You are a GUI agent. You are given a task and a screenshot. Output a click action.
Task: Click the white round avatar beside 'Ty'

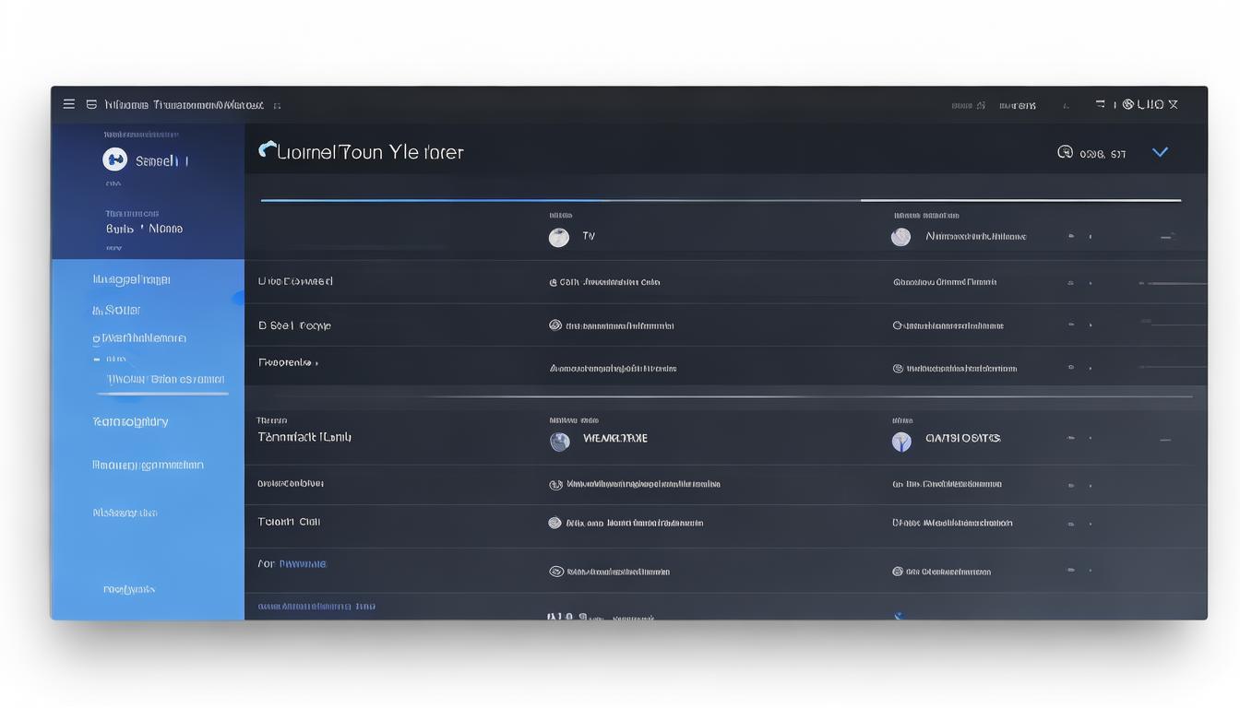coord(559,237)
